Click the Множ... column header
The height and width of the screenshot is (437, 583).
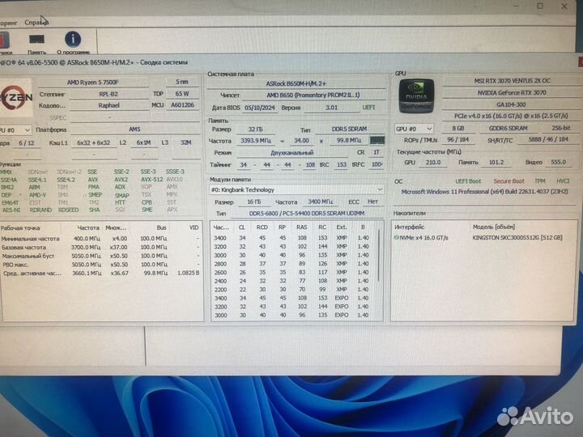tap(116, 227)
